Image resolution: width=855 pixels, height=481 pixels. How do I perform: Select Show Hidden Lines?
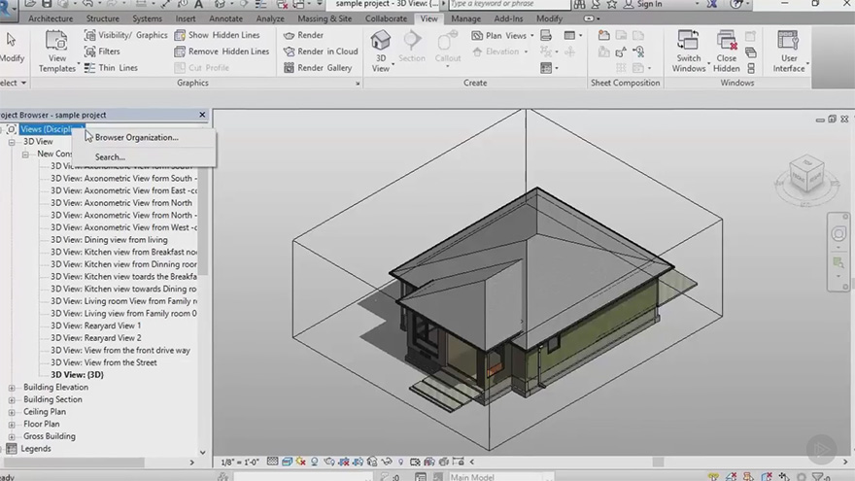click(217, 35)
